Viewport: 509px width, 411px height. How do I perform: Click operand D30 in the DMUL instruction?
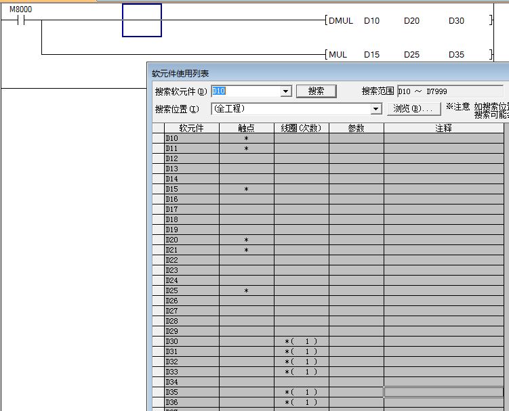coord(456,21)
